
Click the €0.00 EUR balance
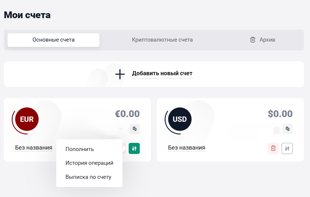(127, 114)
